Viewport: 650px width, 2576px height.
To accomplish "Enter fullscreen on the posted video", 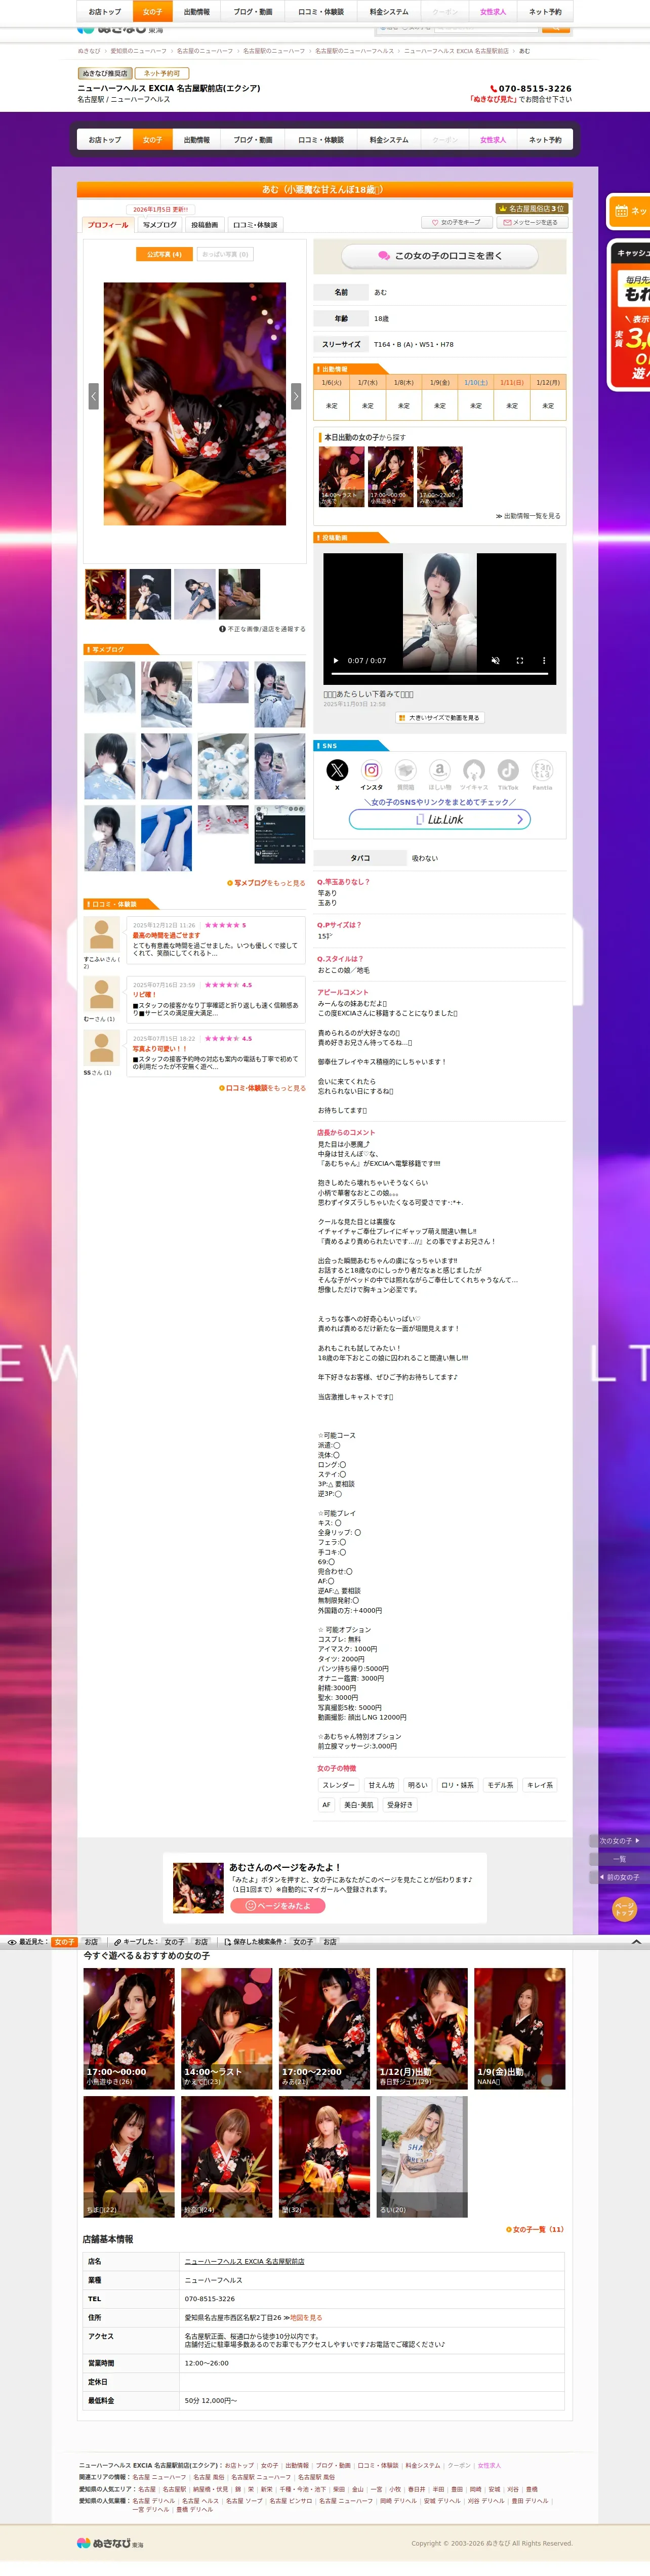I will pos(519,661).
